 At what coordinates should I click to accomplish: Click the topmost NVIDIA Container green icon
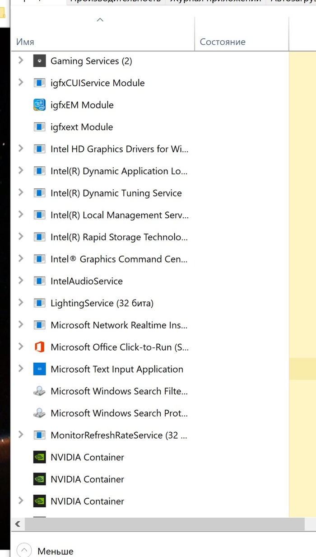[x=40, y=458]
